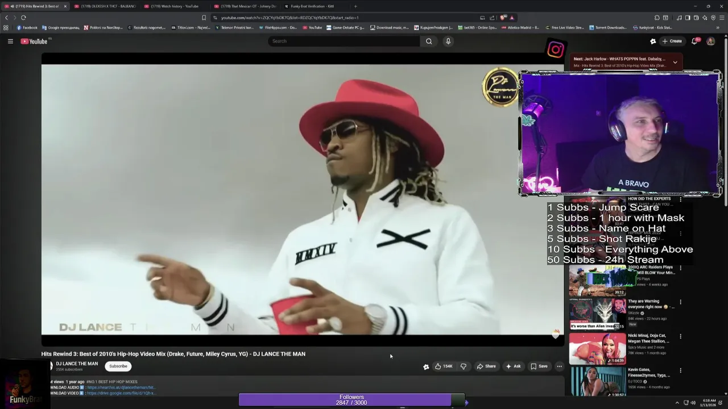Like the video showing 154K

(444, 366)
